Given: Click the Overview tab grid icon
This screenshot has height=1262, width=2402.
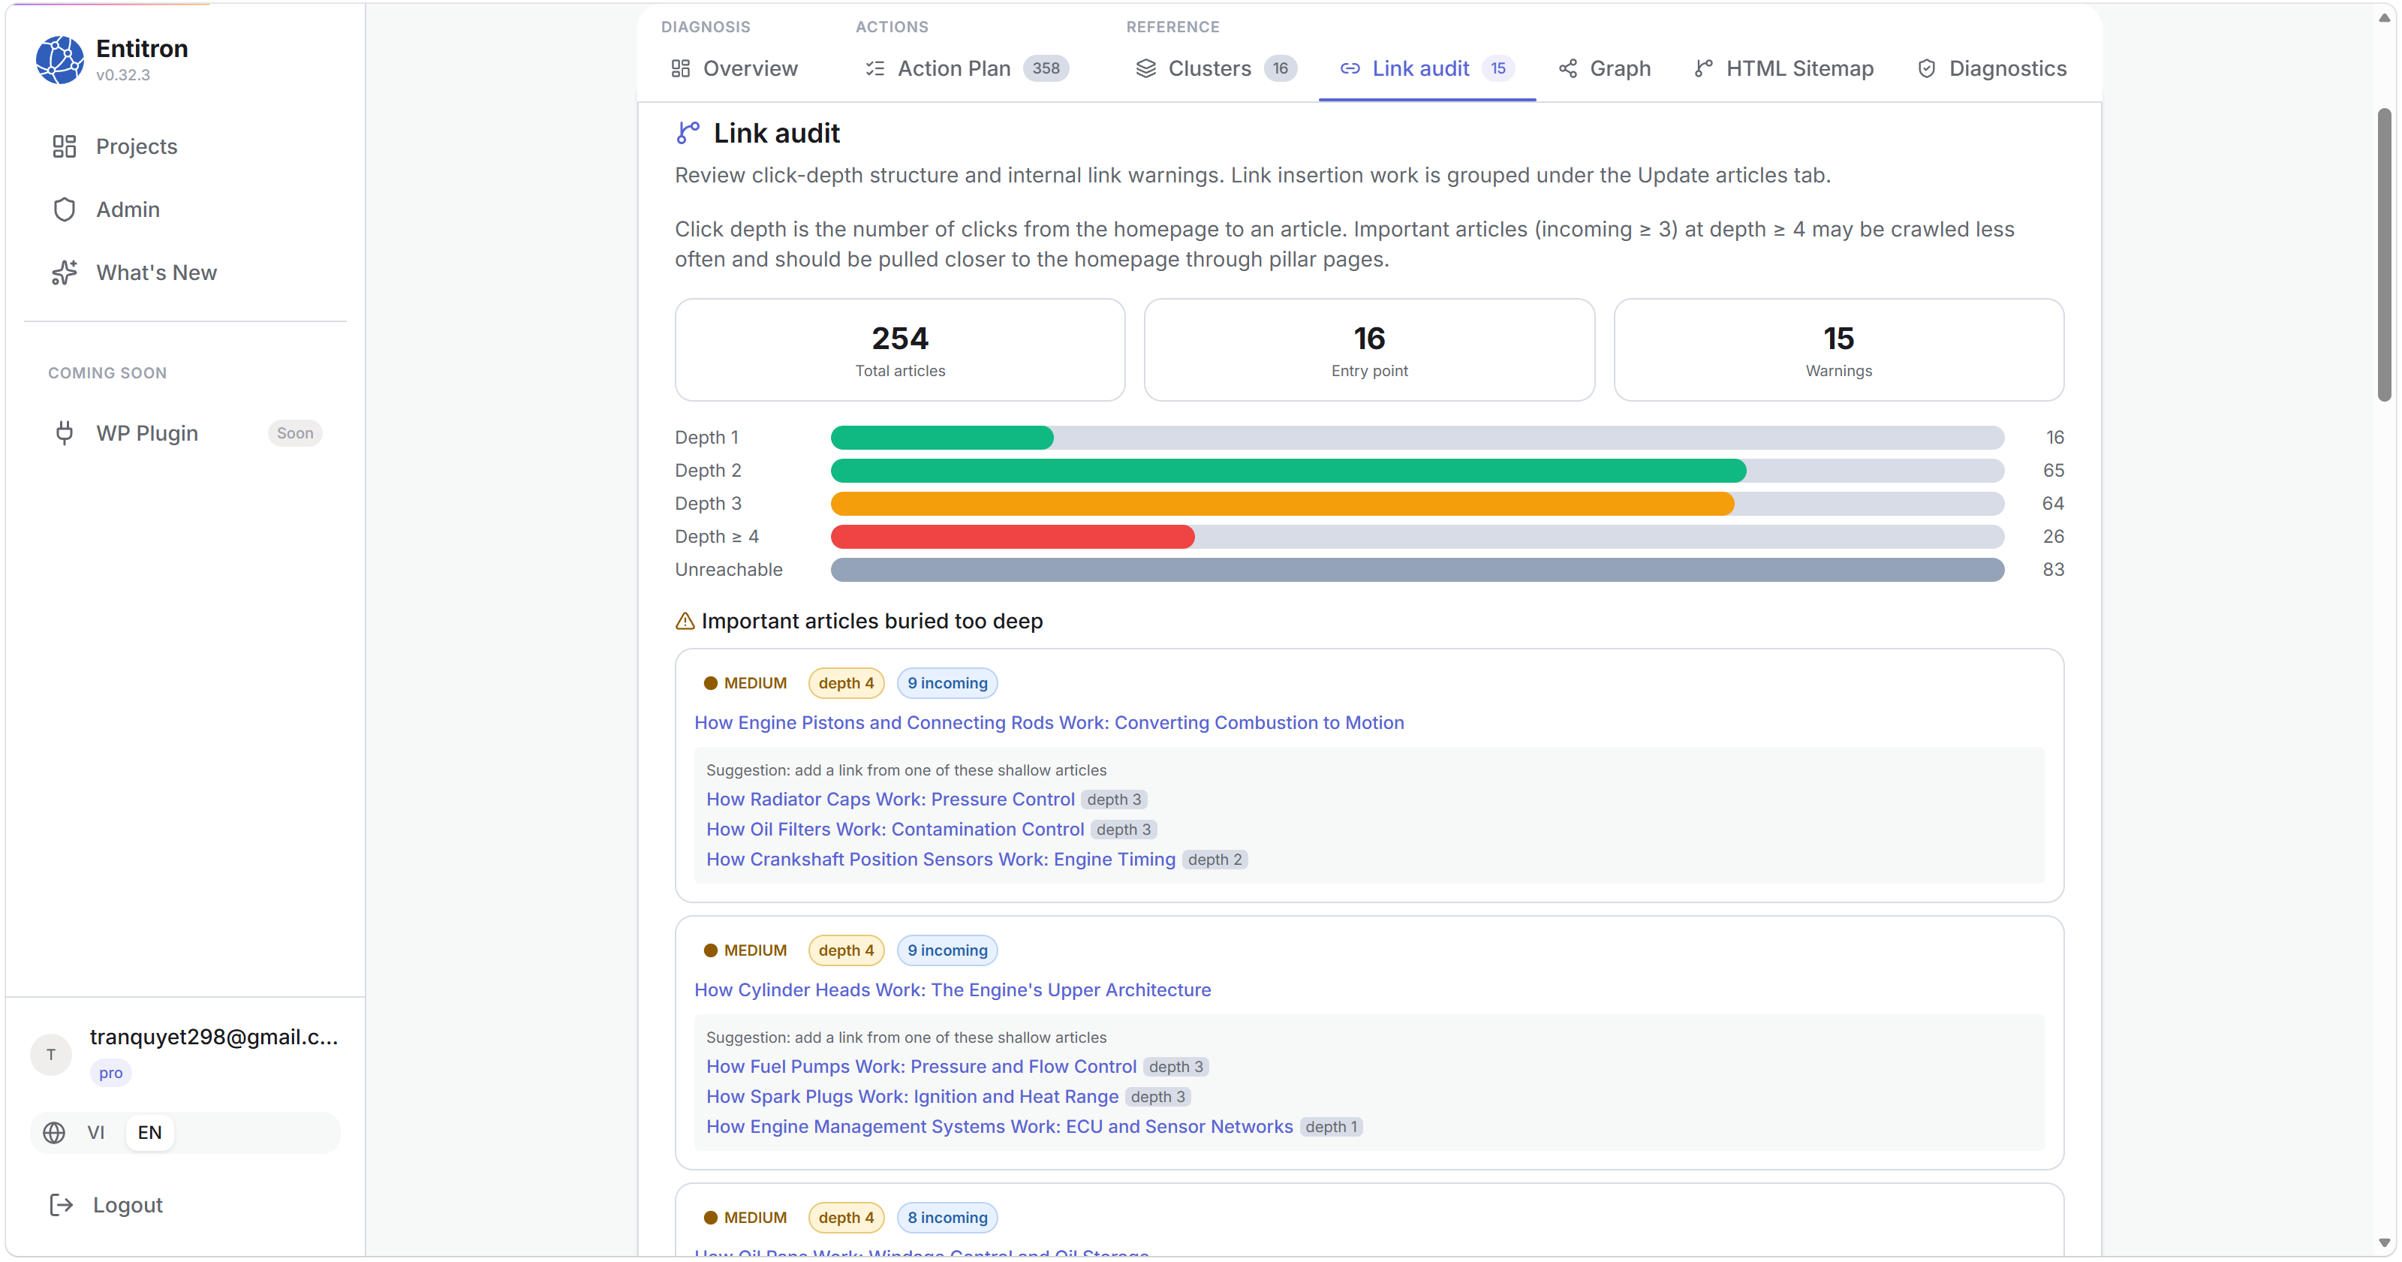Looking at the screenshot, I should point(681,68).
